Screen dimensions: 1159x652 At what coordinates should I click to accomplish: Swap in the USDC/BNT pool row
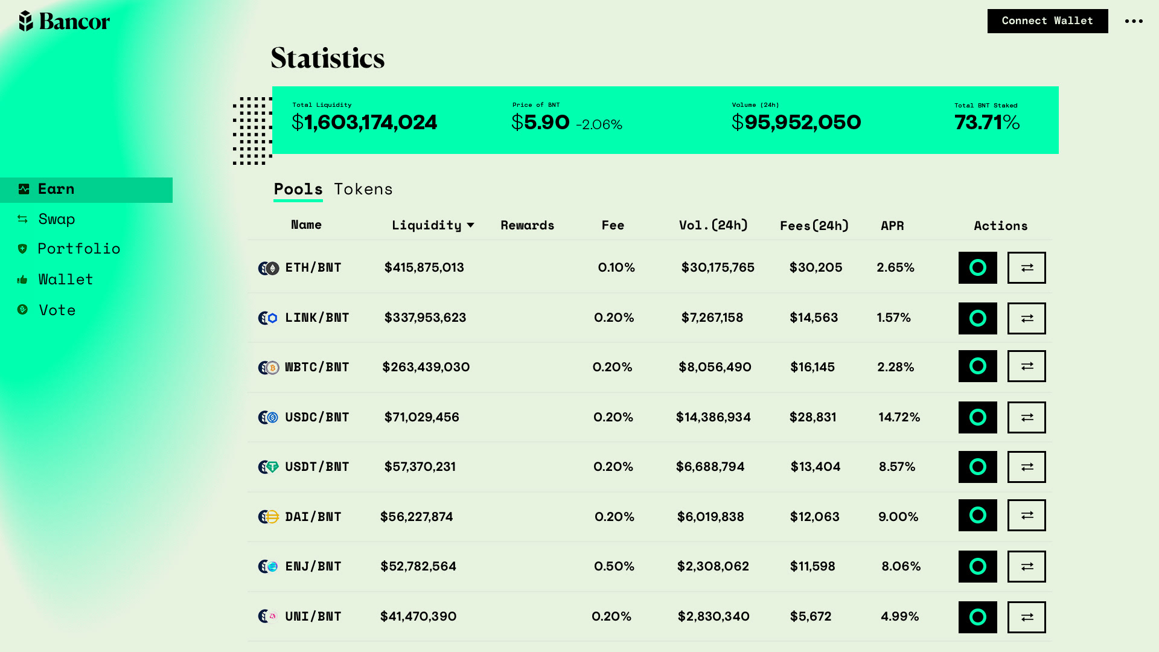click(1027, 417)
